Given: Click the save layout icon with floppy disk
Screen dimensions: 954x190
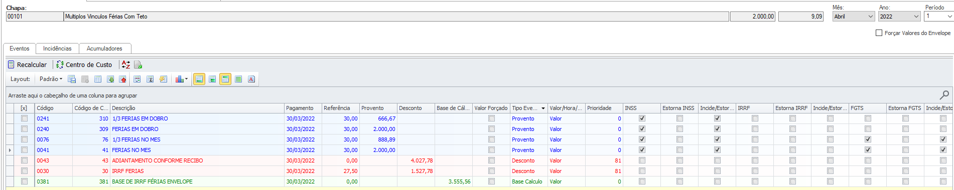Looking at the screenshot, I should click(72, 79).
